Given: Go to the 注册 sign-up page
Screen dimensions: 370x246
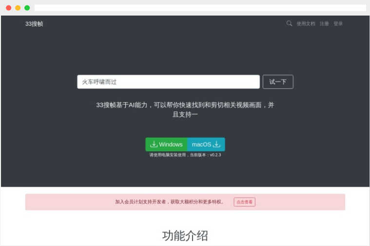Looking at the screenshot, I should pyautogui.click(x=324, y=23).
